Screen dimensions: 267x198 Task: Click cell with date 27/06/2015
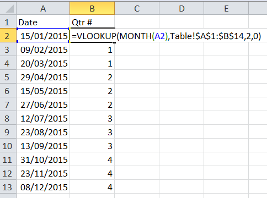[x=43, y=105]
